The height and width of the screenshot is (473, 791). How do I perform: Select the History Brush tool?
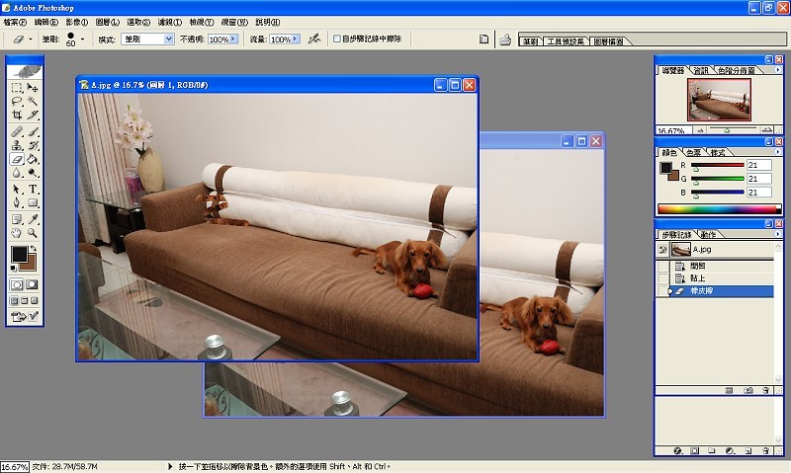[x=33, y=145]
